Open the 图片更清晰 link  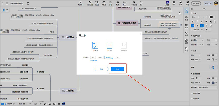pyautogui.click(x=94, y=61)
